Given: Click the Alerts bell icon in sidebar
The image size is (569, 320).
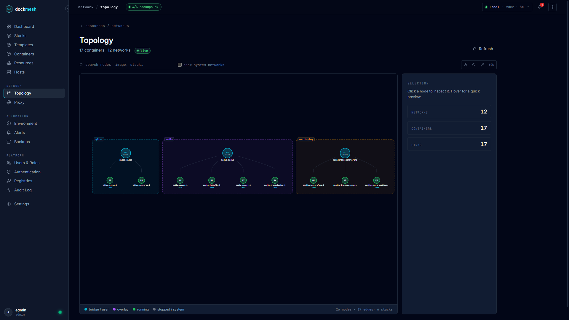Looking at the screenshot, I should 9,132.
